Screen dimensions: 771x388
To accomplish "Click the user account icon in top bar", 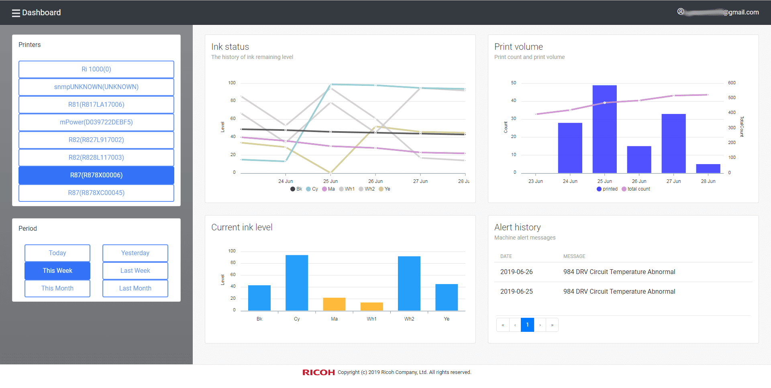I will 680,12.
